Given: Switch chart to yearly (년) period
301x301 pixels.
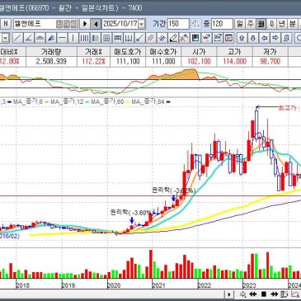Looking at the screenshot, I should pyautogui.click(x=281, y=24).
